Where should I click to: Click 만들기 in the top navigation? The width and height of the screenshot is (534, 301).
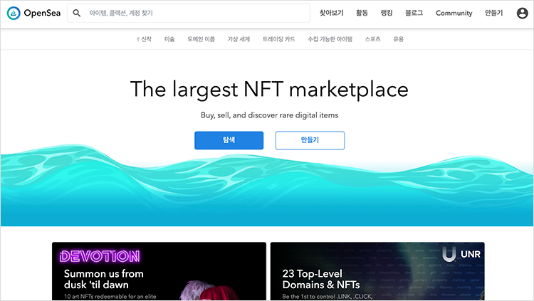pos(493,14)
